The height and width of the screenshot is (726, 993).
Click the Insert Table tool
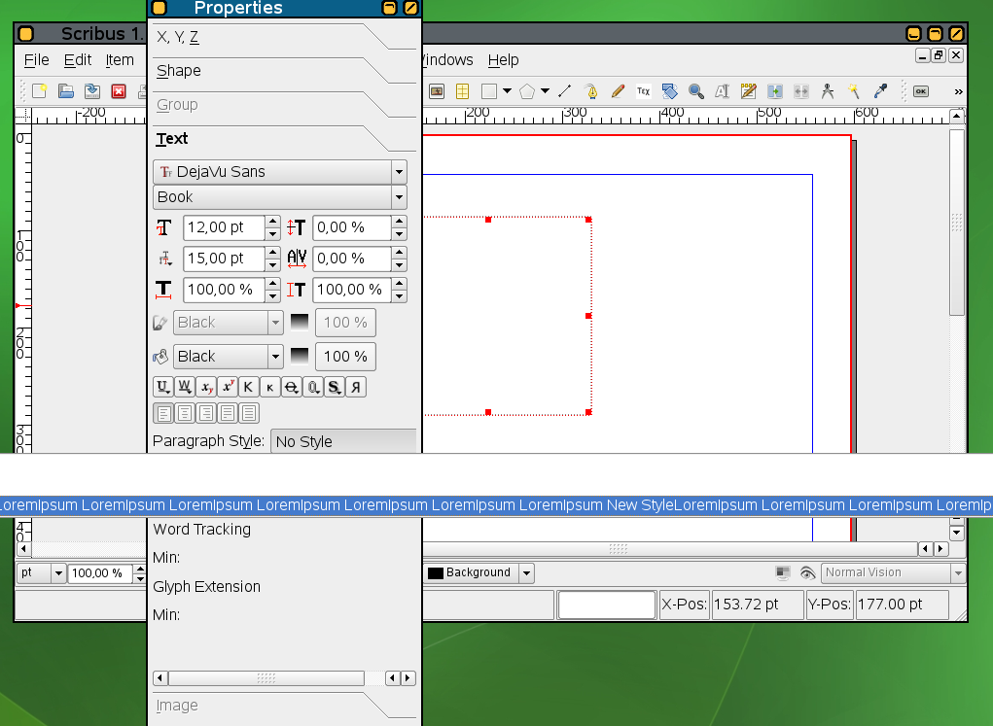[x=462, y=91]
